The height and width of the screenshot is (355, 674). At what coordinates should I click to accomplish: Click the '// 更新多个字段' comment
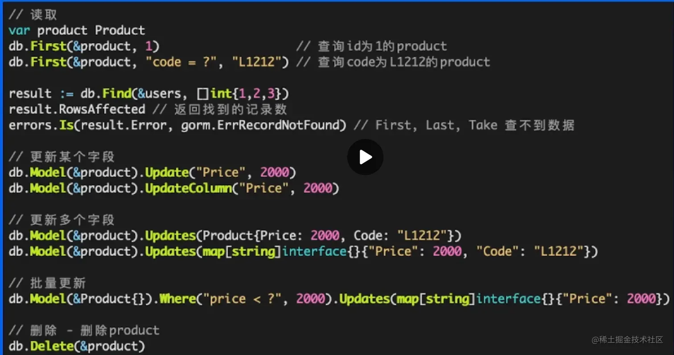pos(62,220)
